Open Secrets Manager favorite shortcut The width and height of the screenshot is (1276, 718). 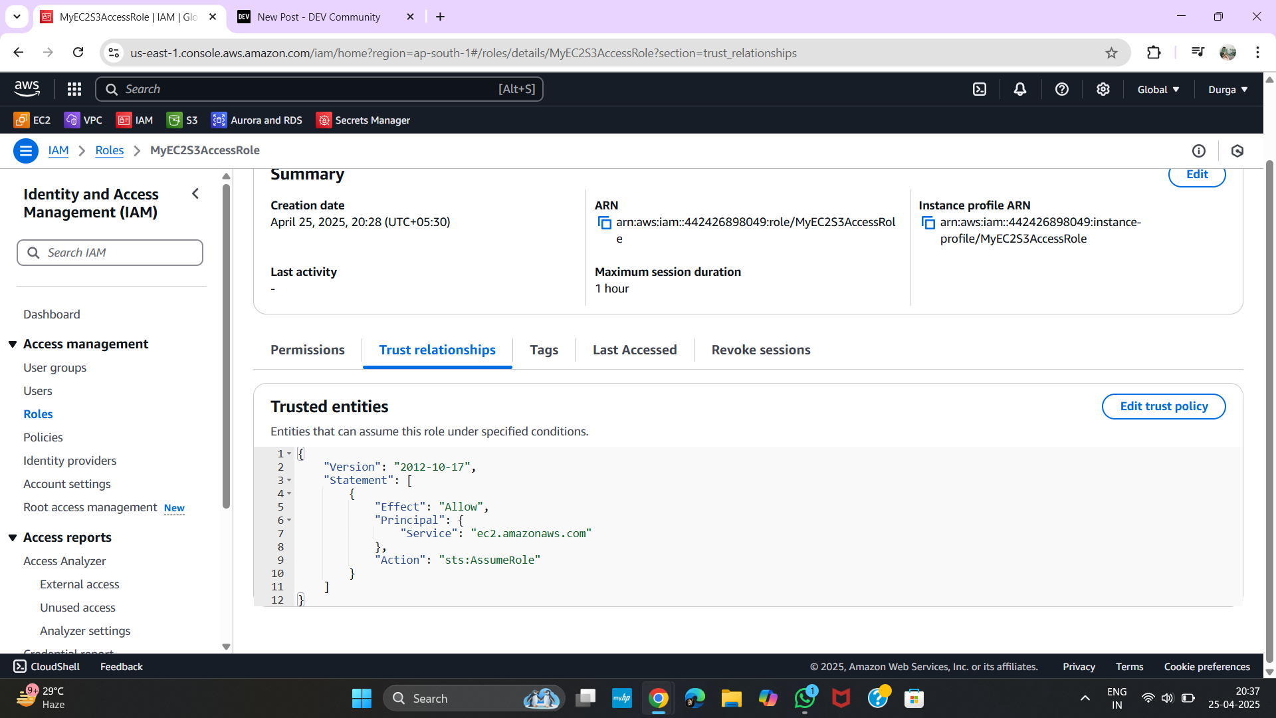(364, 120)
